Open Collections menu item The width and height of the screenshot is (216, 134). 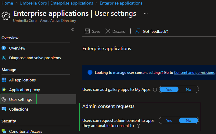coord(19,109)
